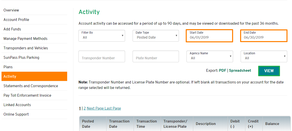Open Pay Toll Enforcement Invoice
Viewport: 292px width, 131px height.
pyautogui.click(x=34, y=95)
